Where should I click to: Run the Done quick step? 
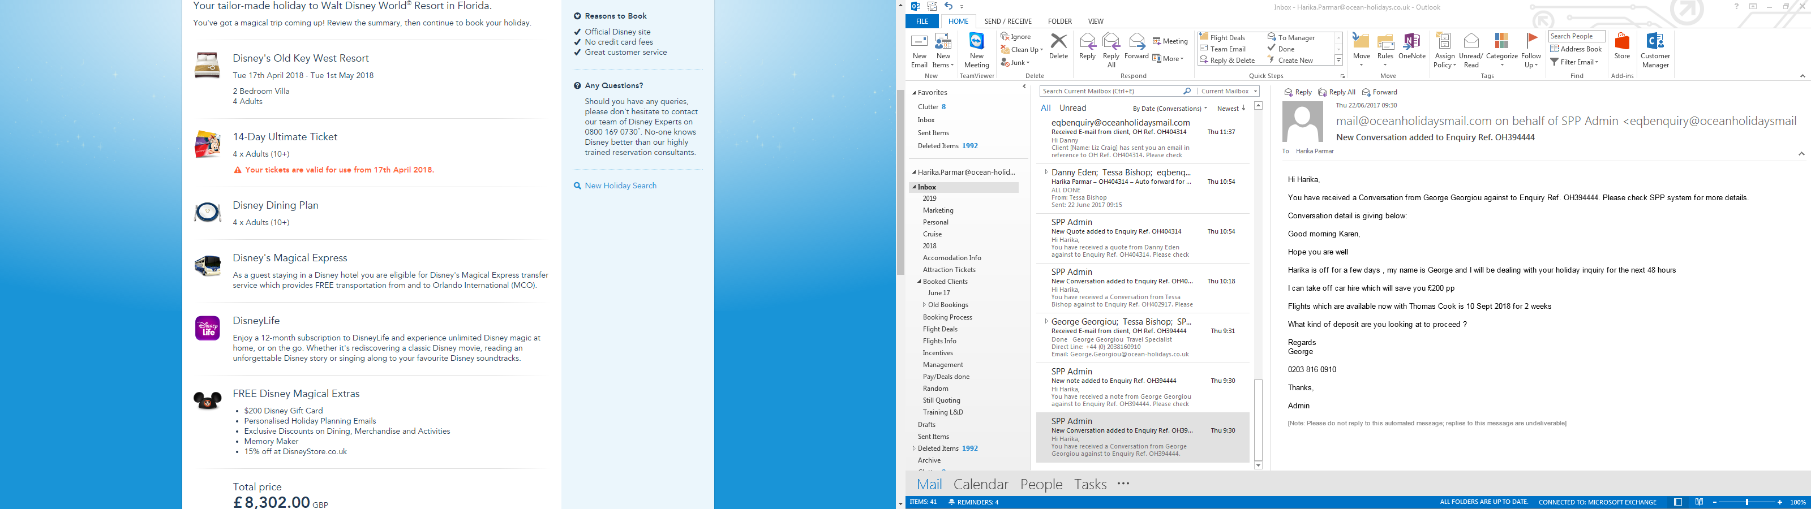[x=1281, y=49]
